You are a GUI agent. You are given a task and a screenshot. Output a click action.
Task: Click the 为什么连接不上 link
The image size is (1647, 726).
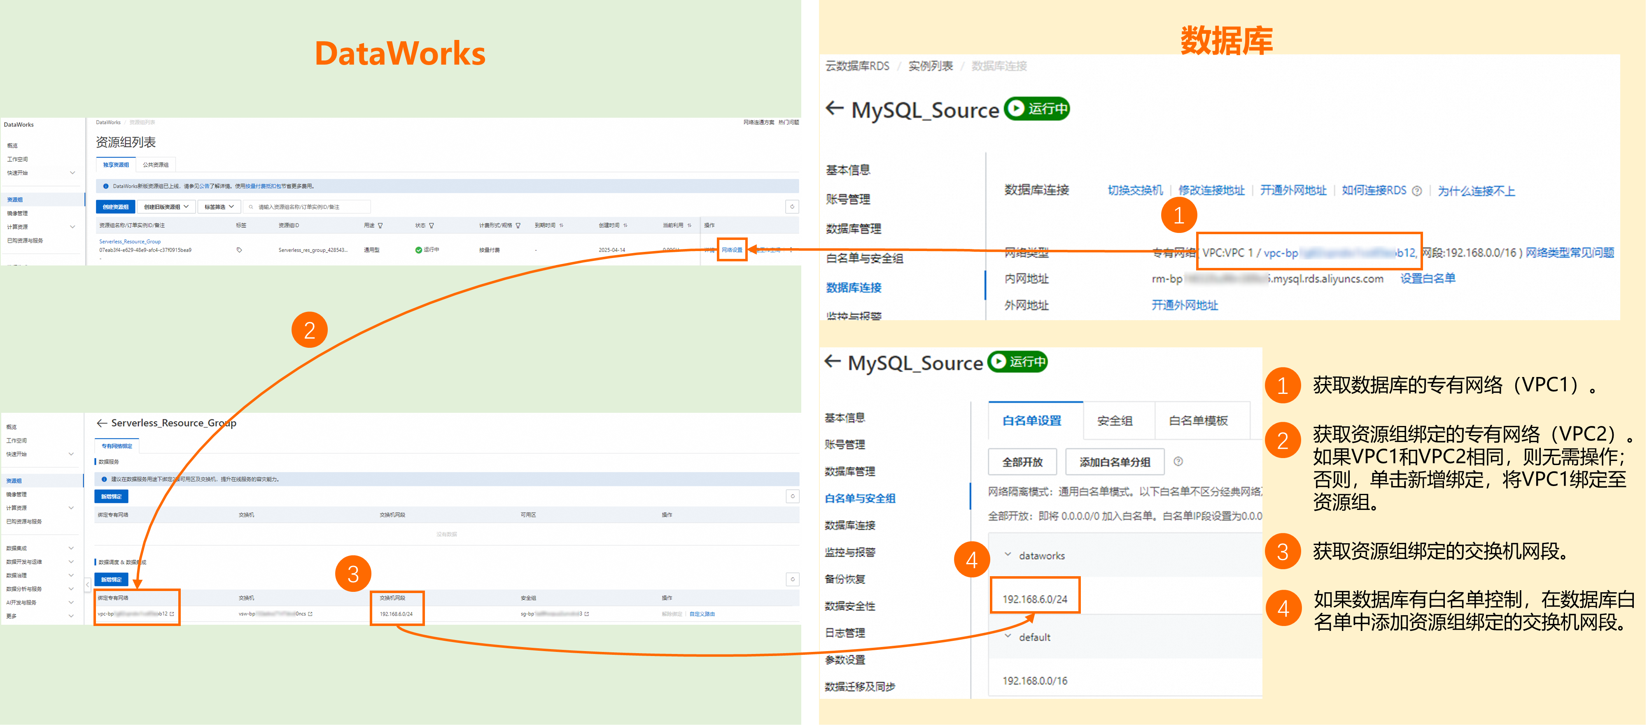1476,191
